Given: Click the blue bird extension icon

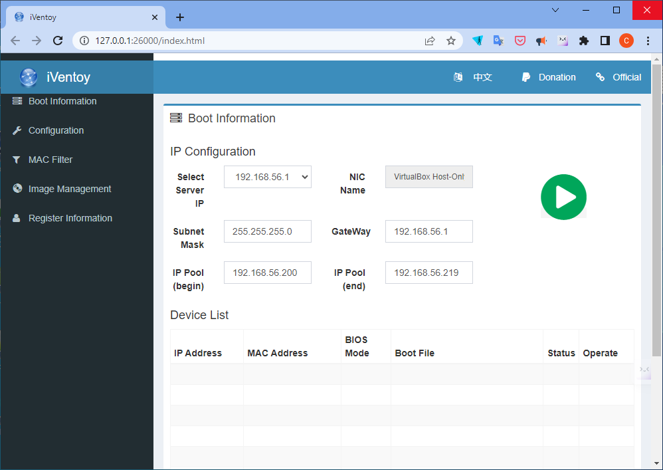Looking at the screenshot, I should pyautogui.click(x=478, y=41).
